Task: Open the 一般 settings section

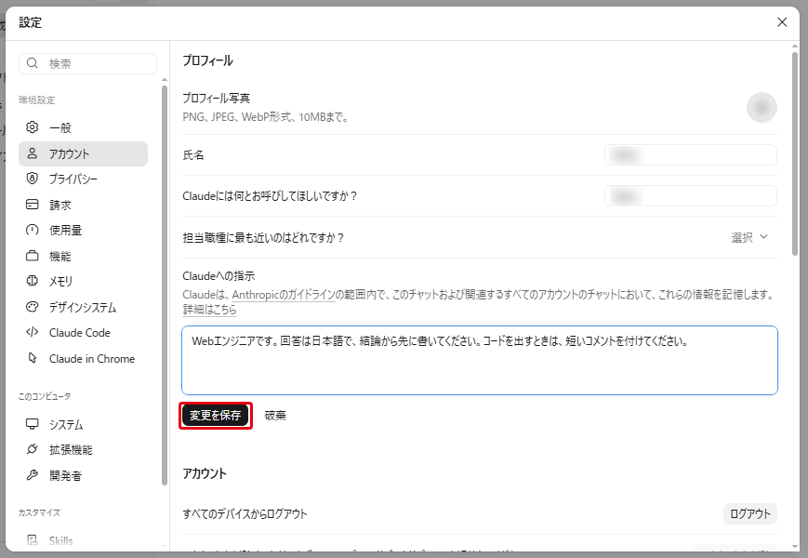Action: (x=83, y=127)
